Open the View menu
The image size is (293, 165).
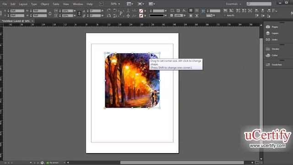pyautogui.click(x=66, y=4)
